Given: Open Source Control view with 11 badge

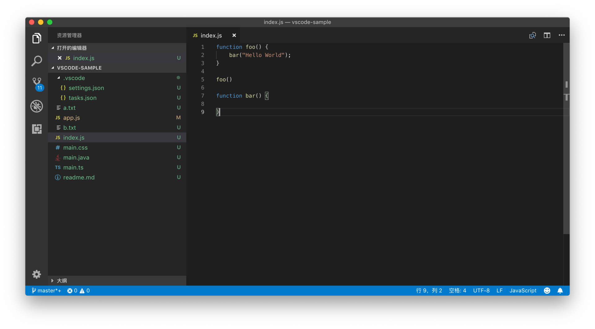Looking at the screenshot, I should pos(37,84).
